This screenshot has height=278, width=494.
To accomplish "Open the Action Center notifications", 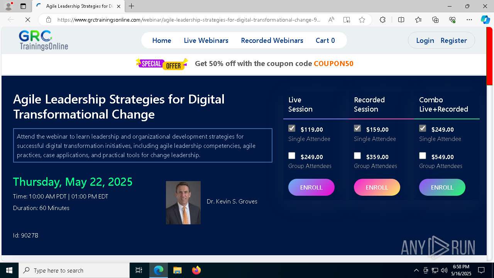I will point(481,270).
